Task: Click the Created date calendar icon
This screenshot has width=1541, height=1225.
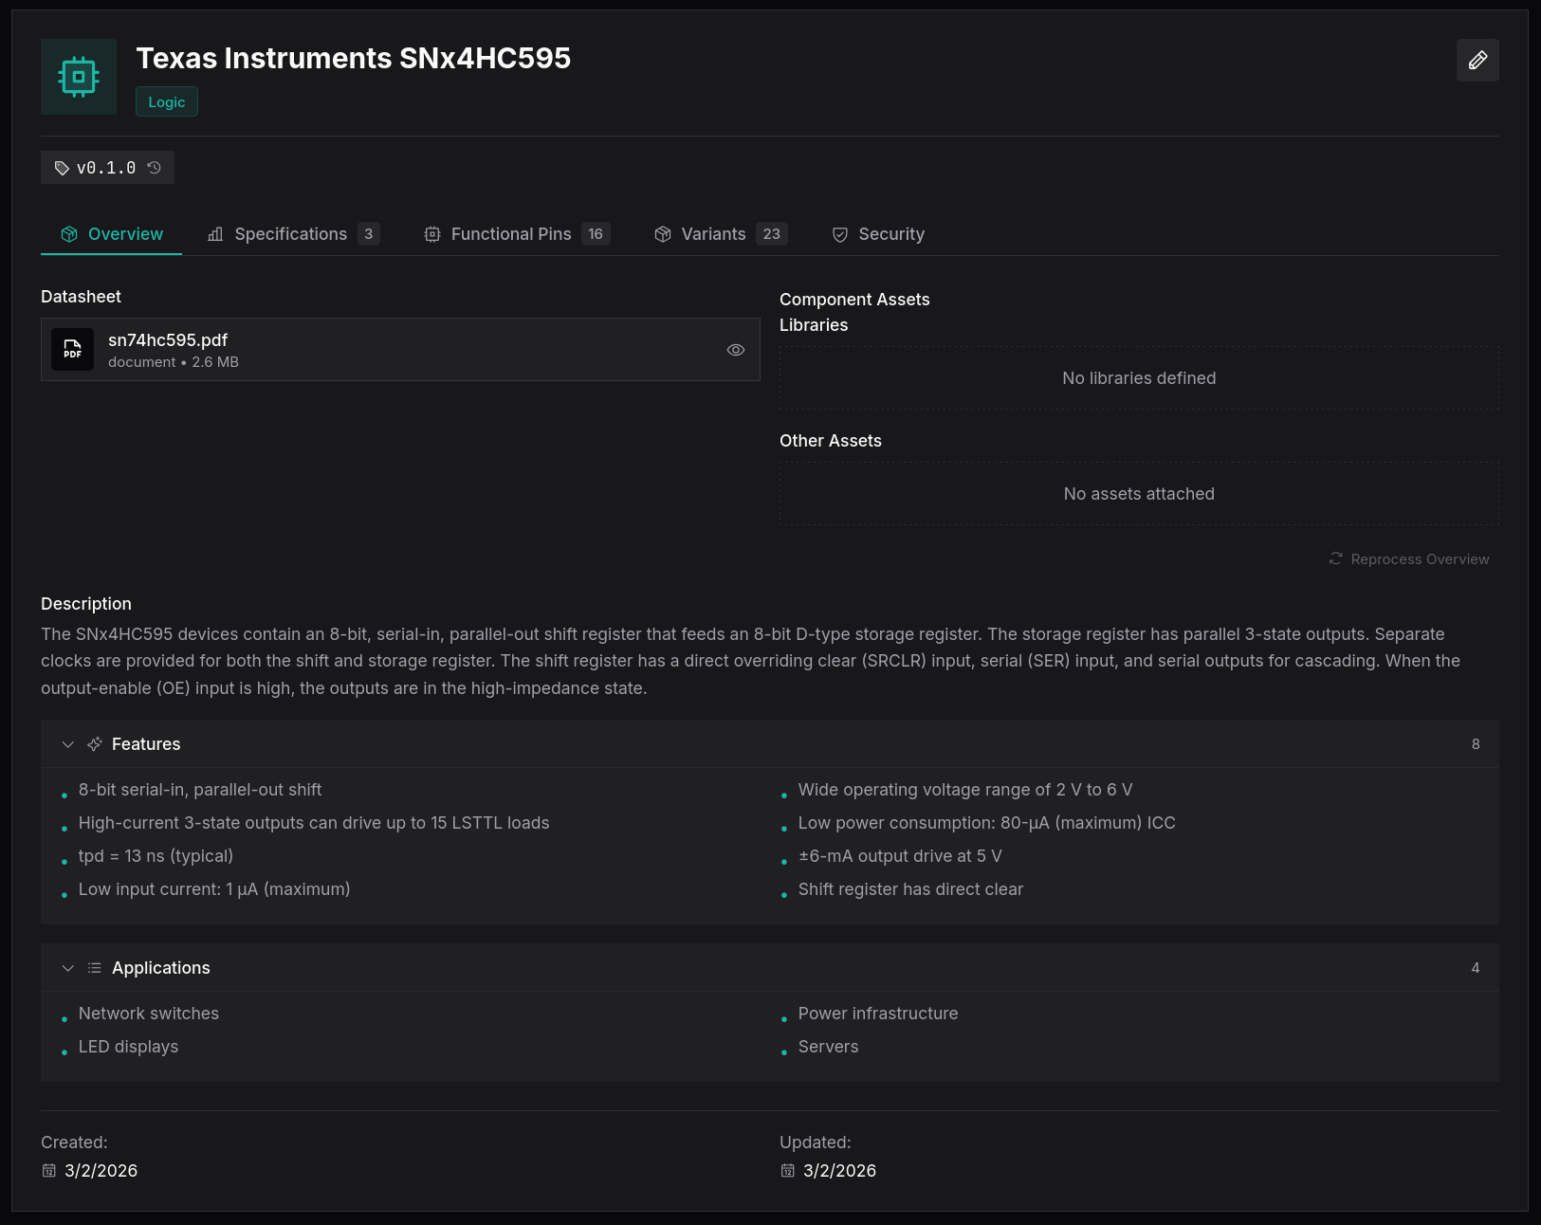Action: (49, 1171)
